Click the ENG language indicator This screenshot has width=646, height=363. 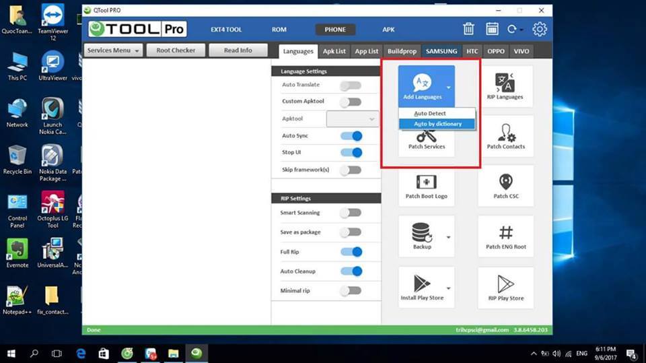coord(581,354)
